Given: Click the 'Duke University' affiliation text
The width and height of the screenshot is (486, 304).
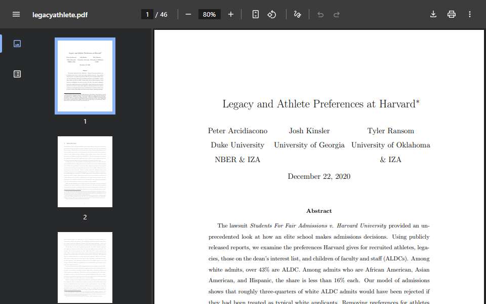Looking at the screenshot, I should click(237, 145).
